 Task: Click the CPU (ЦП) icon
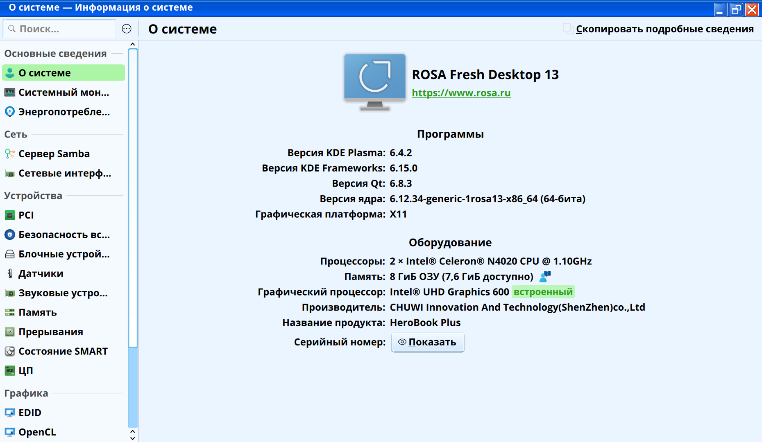pyautogui.click(x=10, y=371)
